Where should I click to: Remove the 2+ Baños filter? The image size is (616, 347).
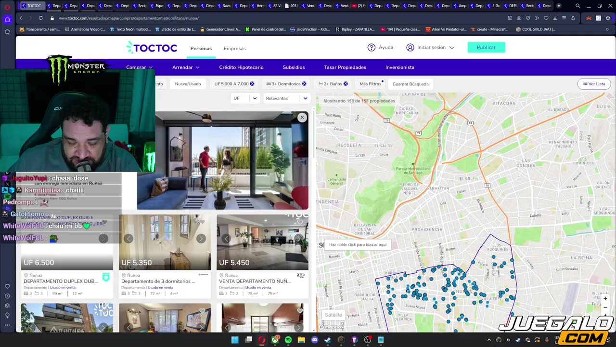[x=346, y=84]
